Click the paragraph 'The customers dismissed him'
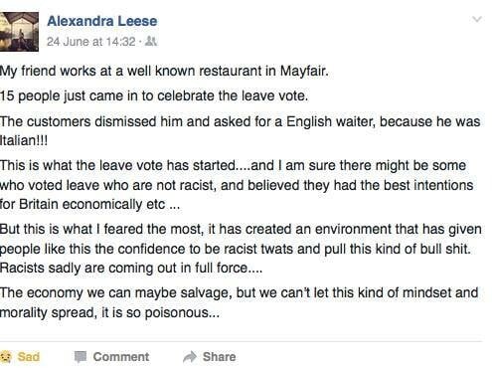 tap(240, 131)
